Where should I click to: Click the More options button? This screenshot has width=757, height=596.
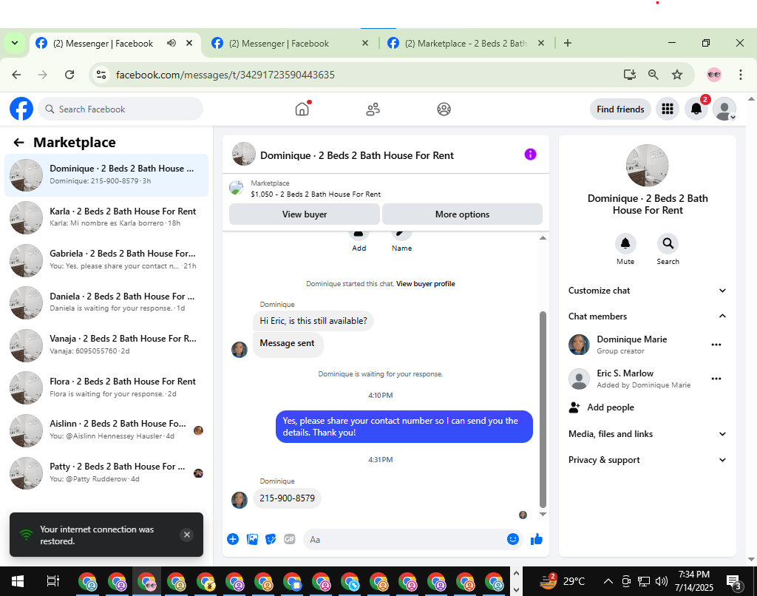tap(462, 214)
